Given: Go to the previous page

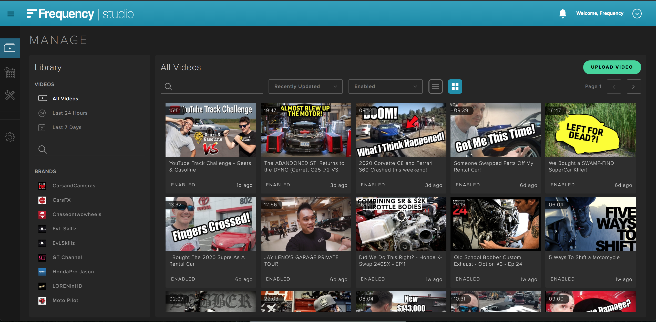Looking at the screenshot, I should click(614, 87).
